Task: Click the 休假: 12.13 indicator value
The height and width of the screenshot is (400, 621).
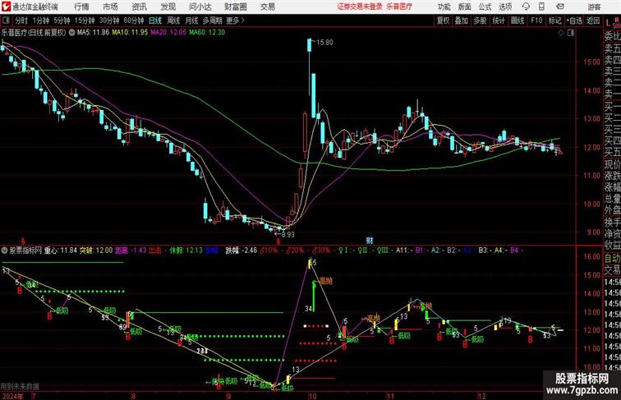Action: (x=186, y=251)
